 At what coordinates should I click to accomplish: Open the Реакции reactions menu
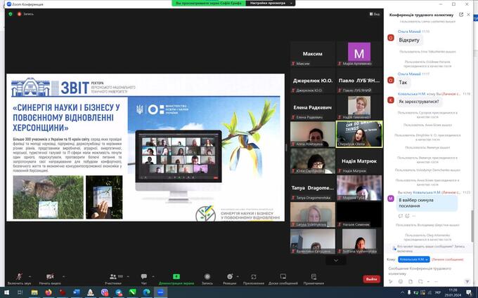click(x=229, y=277)
